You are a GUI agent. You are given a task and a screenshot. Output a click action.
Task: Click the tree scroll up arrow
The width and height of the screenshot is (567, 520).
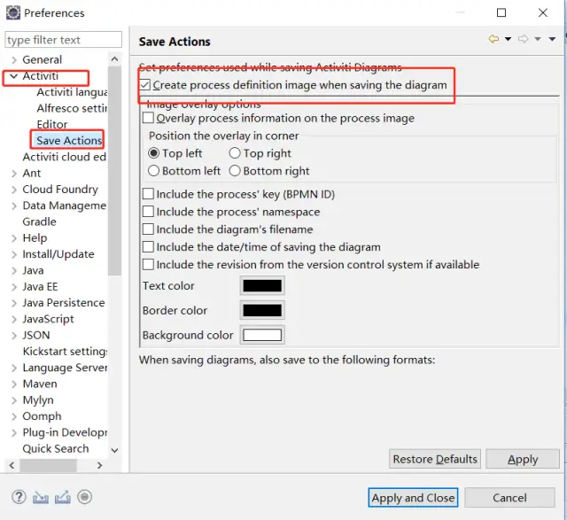point(114,59)
